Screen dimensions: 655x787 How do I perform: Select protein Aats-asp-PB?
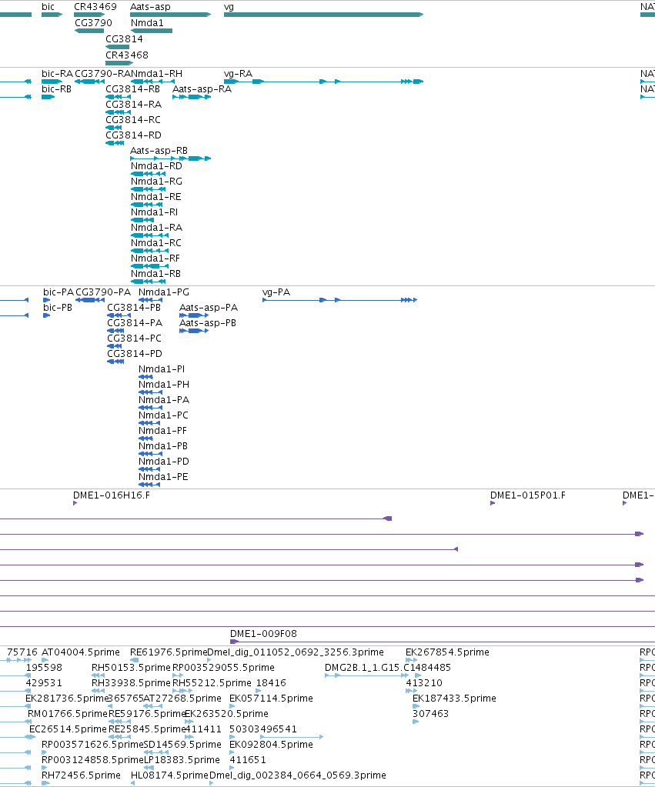click(208, 323)
